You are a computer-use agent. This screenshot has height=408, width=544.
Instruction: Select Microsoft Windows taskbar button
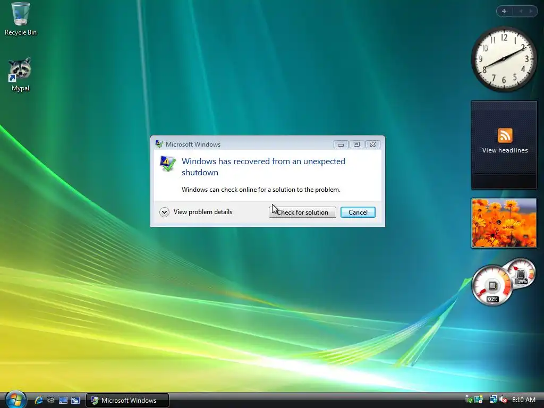point(127,401)
